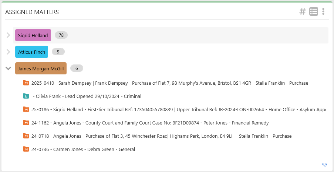Click matter icon beside 24-0718 Angela Jones
The width and height of the screenshot is (334, 172).
click(x=26, y=136)
